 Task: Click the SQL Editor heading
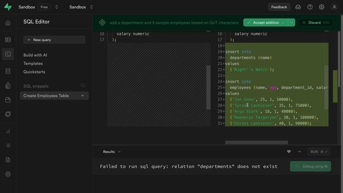click(x=36, y=21)
